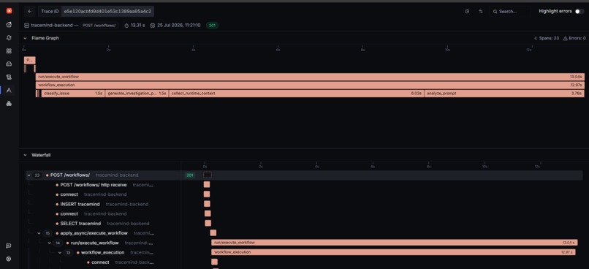Click the INSERT tracemind timeline bar
Screen dimensions: 589x269
pos(207,204)
